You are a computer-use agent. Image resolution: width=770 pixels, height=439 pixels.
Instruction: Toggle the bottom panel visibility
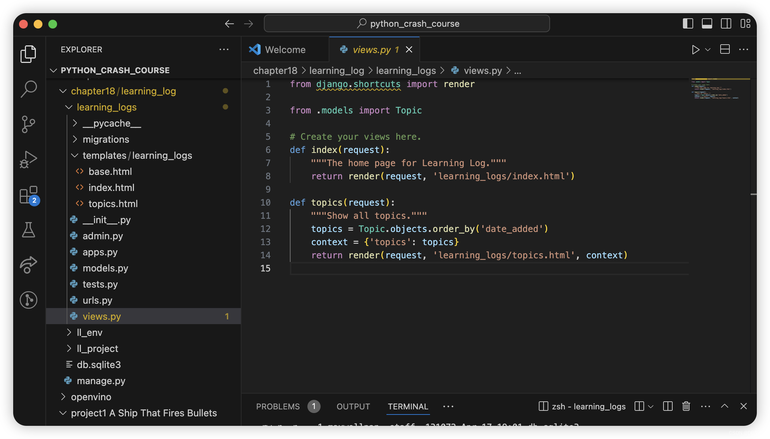707,24
